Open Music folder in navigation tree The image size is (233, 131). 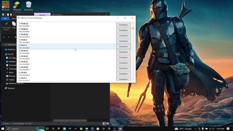[x=10, y=72]
